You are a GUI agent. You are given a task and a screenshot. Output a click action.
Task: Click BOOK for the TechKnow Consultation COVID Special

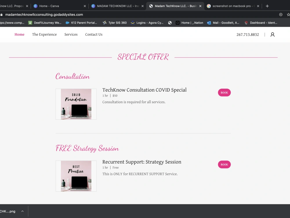[224, 92]
